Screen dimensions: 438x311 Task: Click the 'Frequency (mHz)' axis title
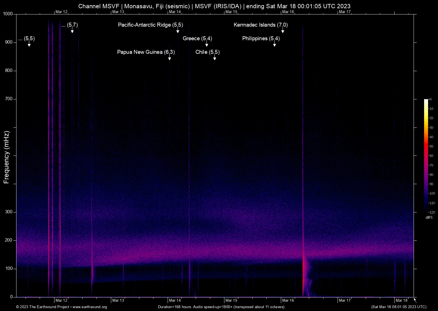point(7,157)
